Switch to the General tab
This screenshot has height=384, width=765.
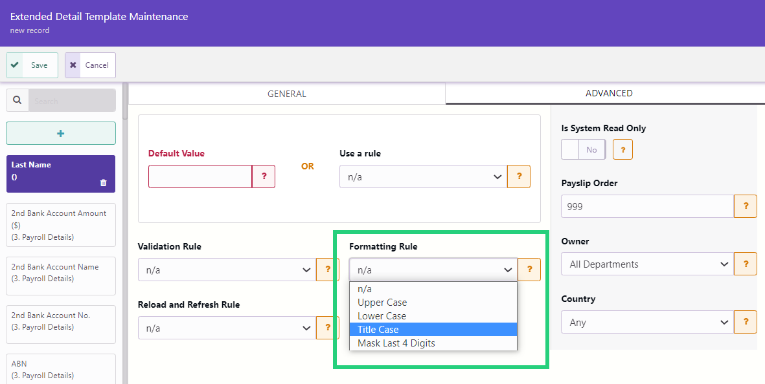click(x=287, y=94)
